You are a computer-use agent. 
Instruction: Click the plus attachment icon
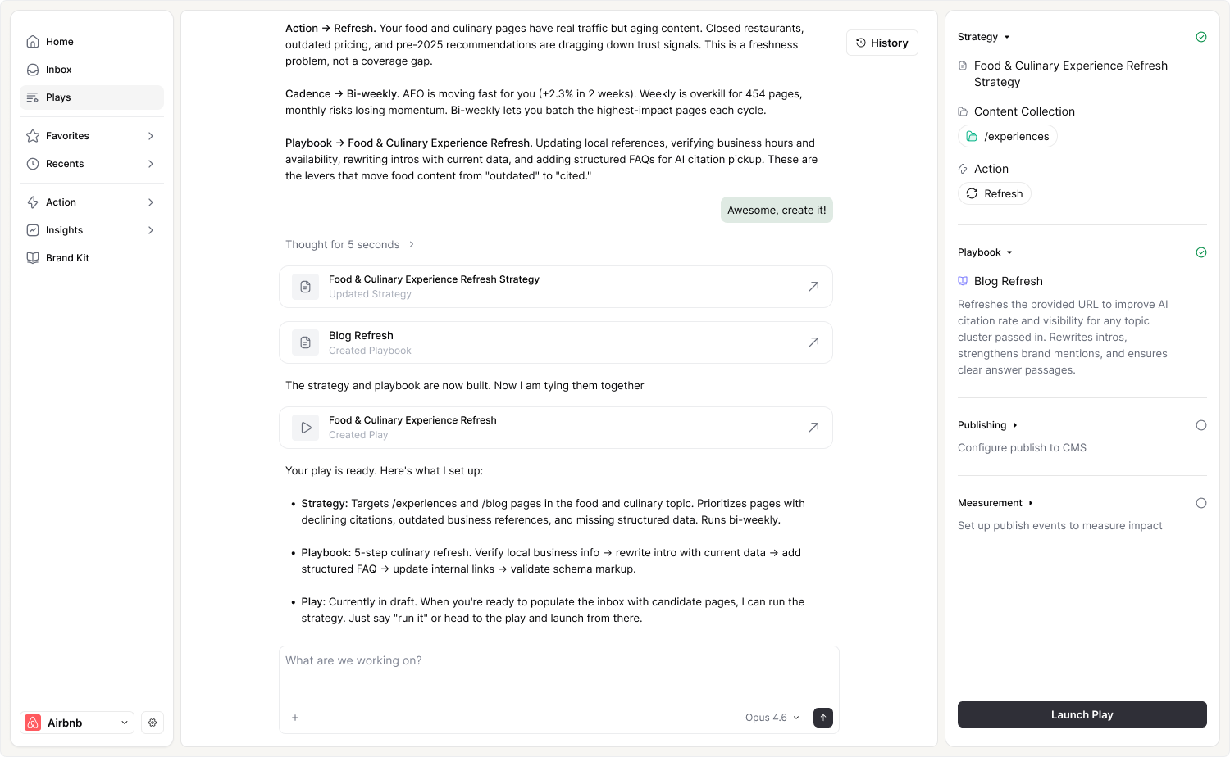point(295,718)
